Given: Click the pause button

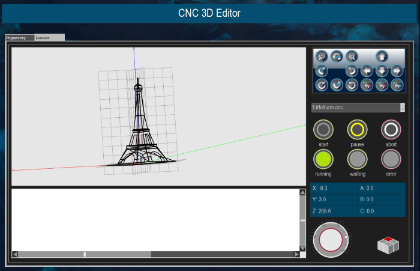Looking at the screenshot, I should pos(358,130).
